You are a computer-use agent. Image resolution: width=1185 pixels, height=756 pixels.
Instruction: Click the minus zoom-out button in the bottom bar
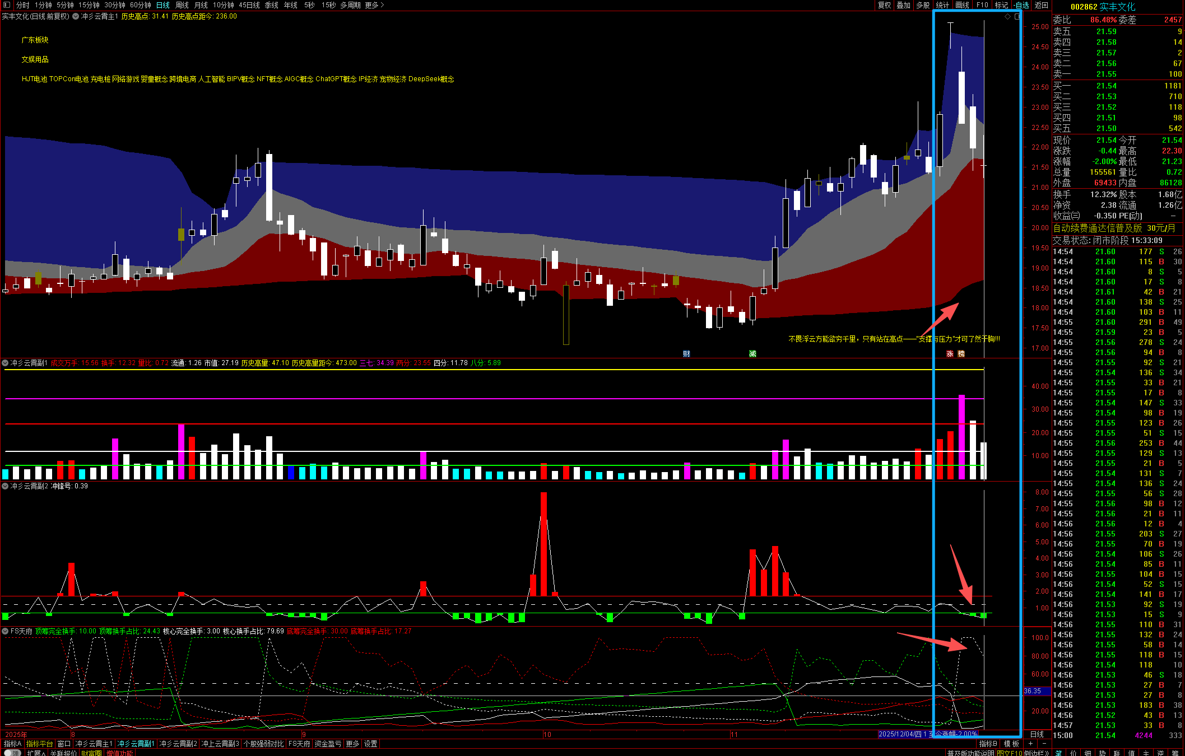1043,744
